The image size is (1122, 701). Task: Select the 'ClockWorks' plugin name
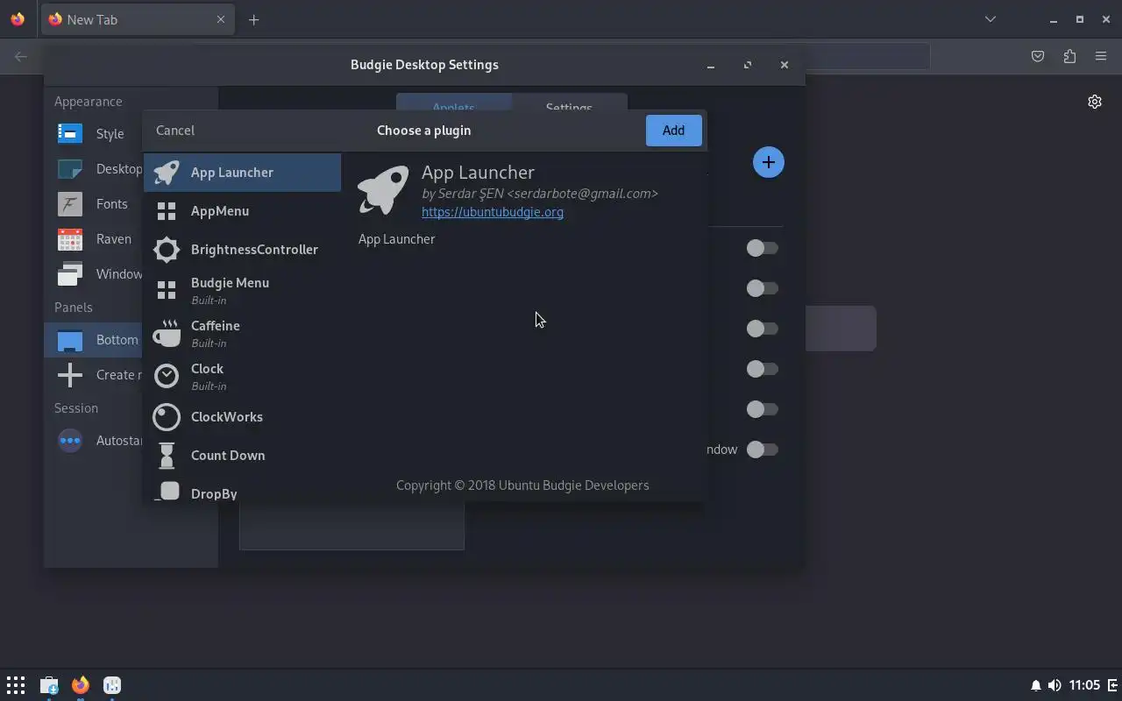(x=227, y=417)
